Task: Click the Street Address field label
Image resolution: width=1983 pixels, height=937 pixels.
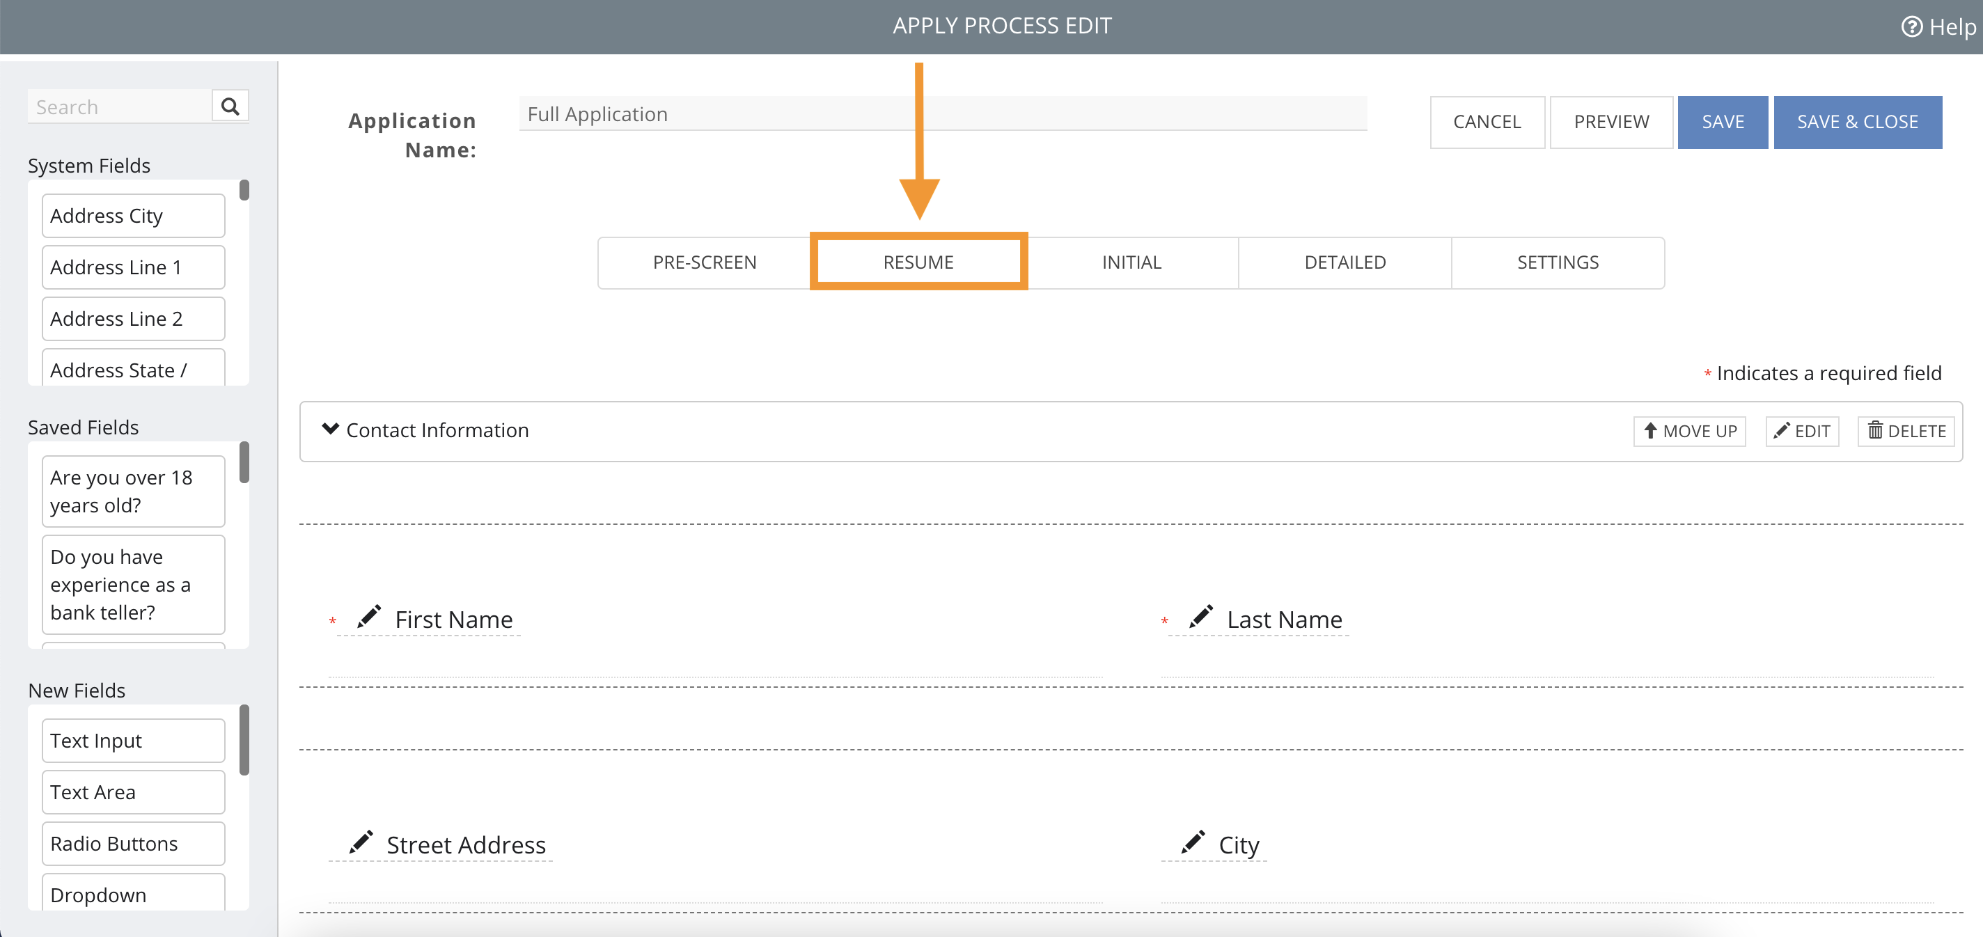Action: [x=466, y=844]
